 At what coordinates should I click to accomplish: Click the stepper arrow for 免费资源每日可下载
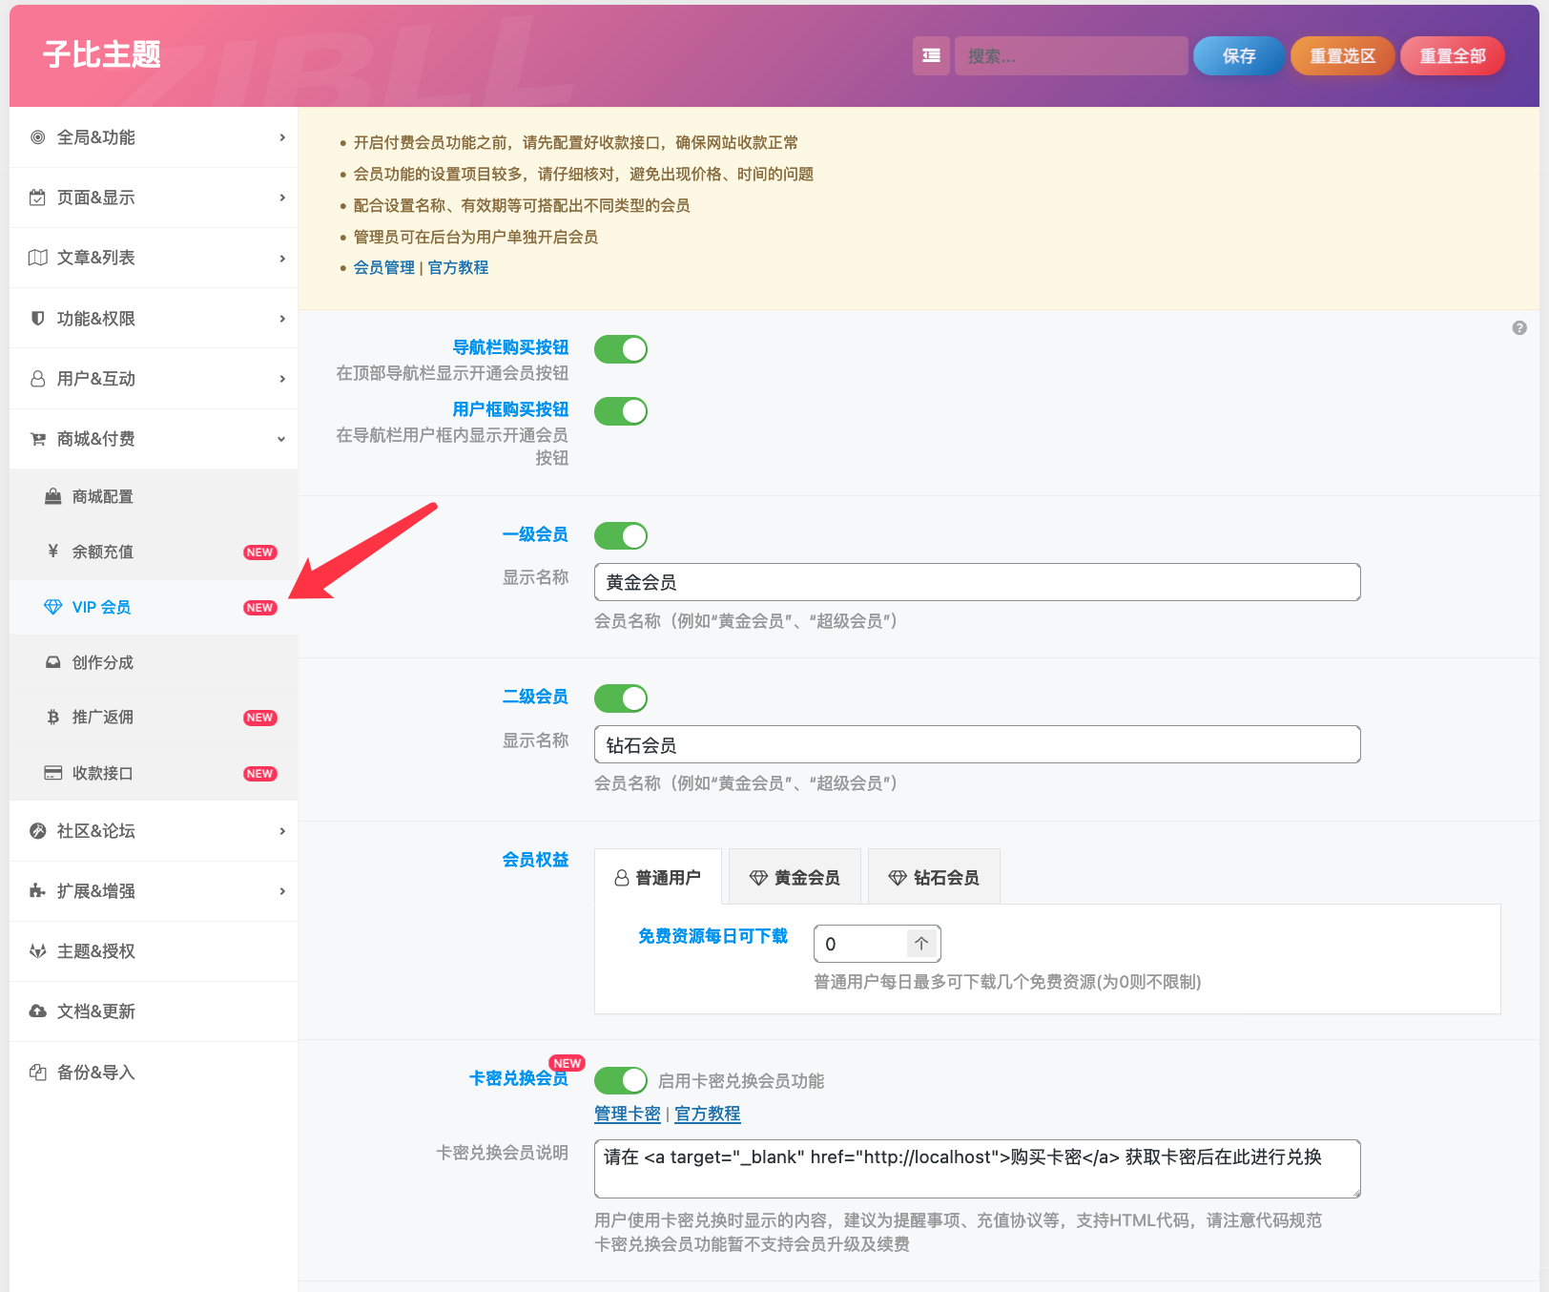919,943
